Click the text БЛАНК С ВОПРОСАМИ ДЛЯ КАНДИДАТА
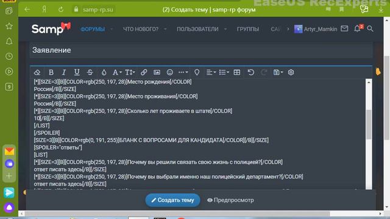 coord(171,141)
